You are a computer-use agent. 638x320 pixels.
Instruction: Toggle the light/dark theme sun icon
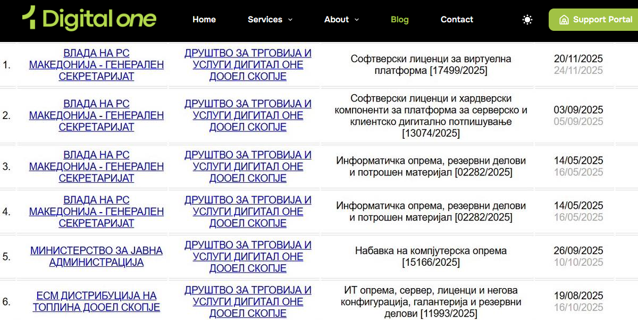tap(527, 20)
